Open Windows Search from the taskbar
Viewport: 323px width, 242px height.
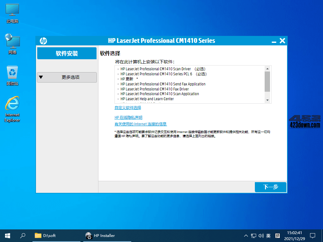coord(22,235)
